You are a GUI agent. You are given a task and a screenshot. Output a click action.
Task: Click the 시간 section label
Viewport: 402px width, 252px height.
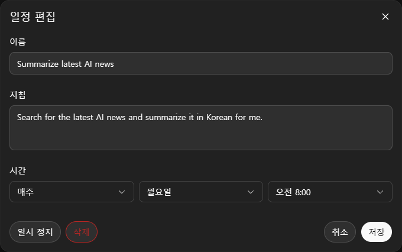pyautogui.click(x=18, y=170)
